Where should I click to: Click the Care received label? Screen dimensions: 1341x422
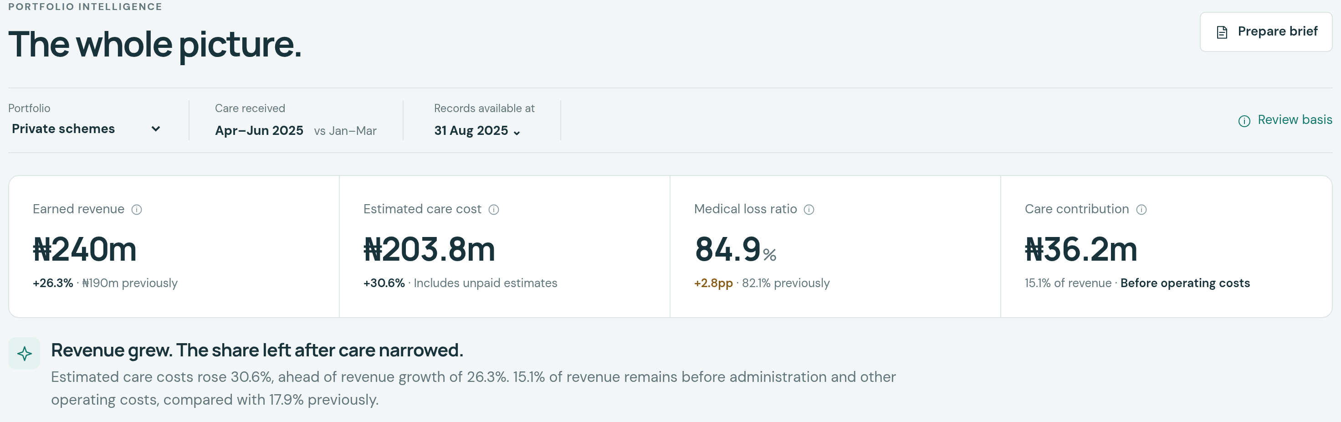(250, 108)
